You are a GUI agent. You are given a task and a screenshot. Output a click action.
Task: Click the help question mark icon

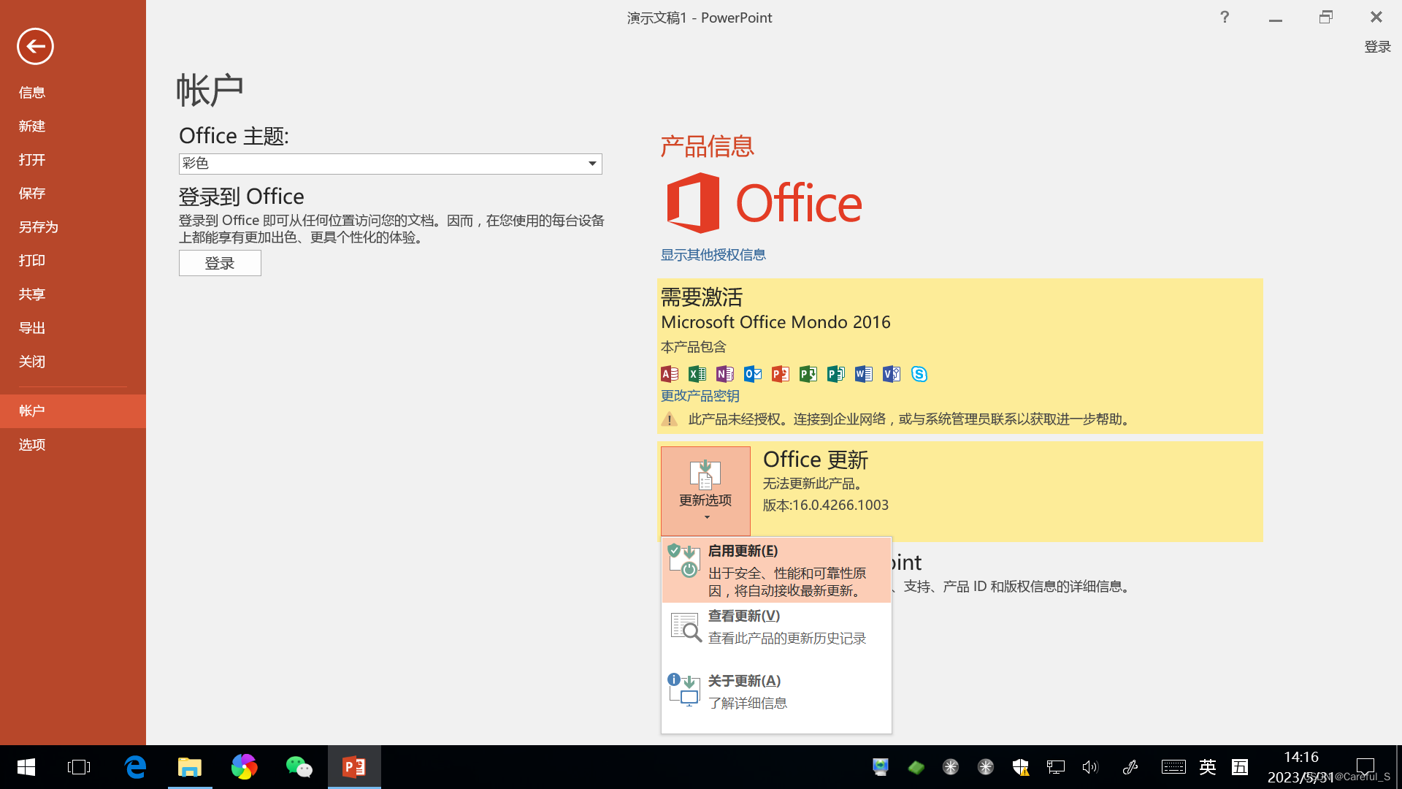(x=1225, y=17)
